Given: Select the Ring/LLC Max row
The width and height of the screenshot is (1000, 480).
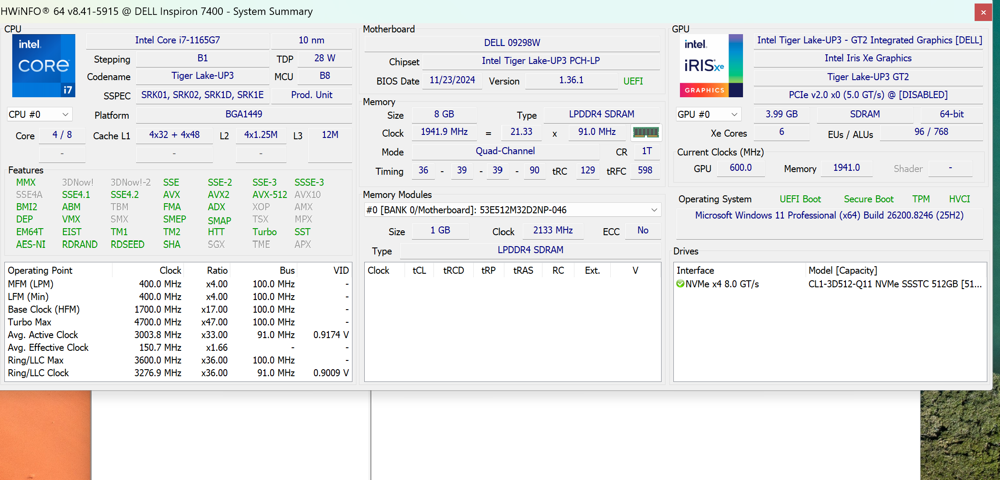Looking at the screenshot, I should [178, 360].
